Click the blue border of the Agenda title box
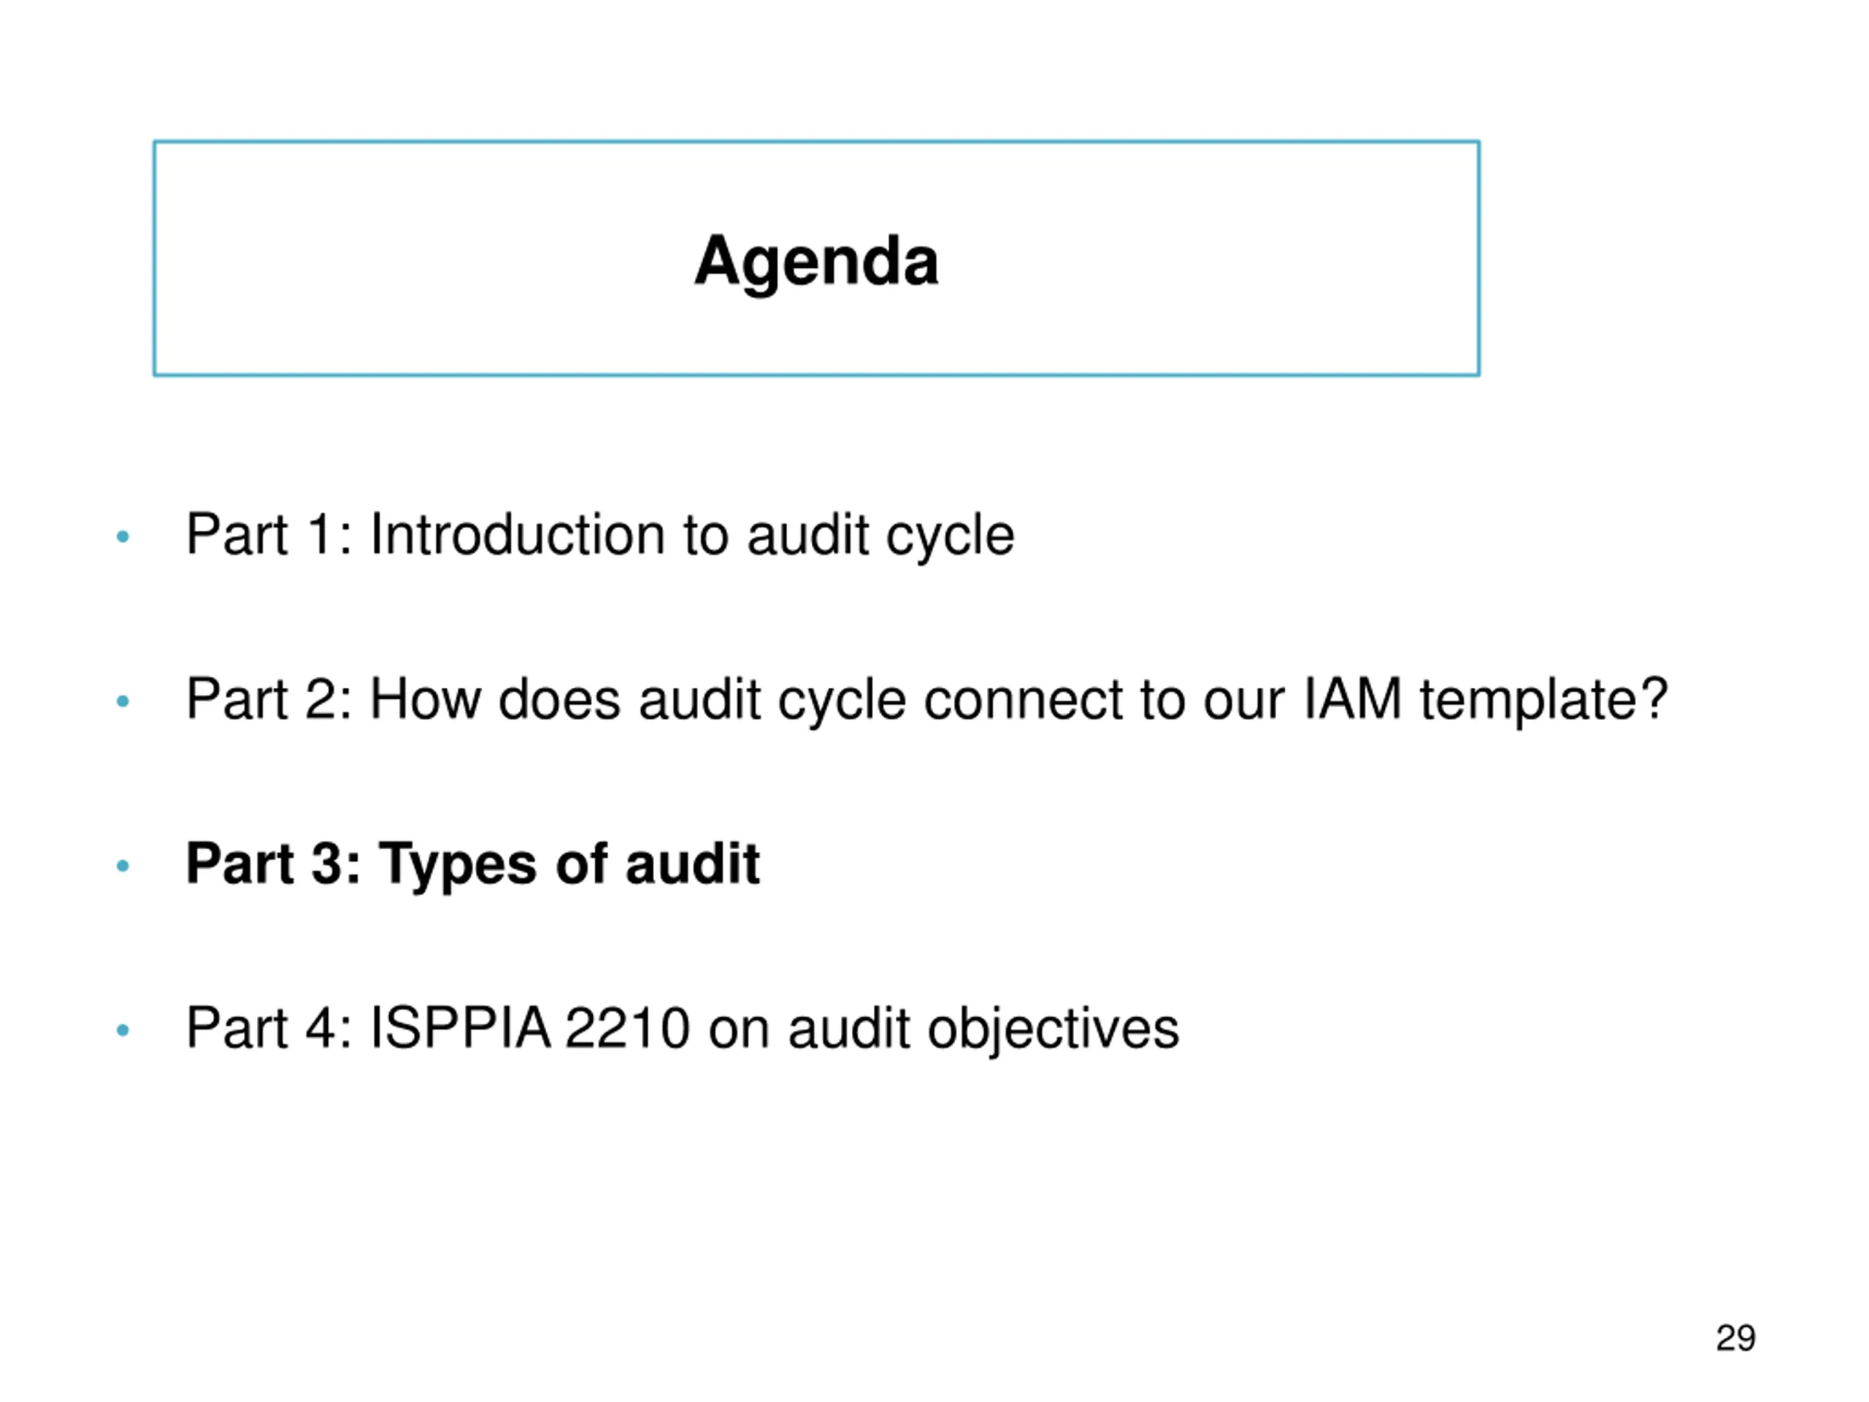 point(816,142)
